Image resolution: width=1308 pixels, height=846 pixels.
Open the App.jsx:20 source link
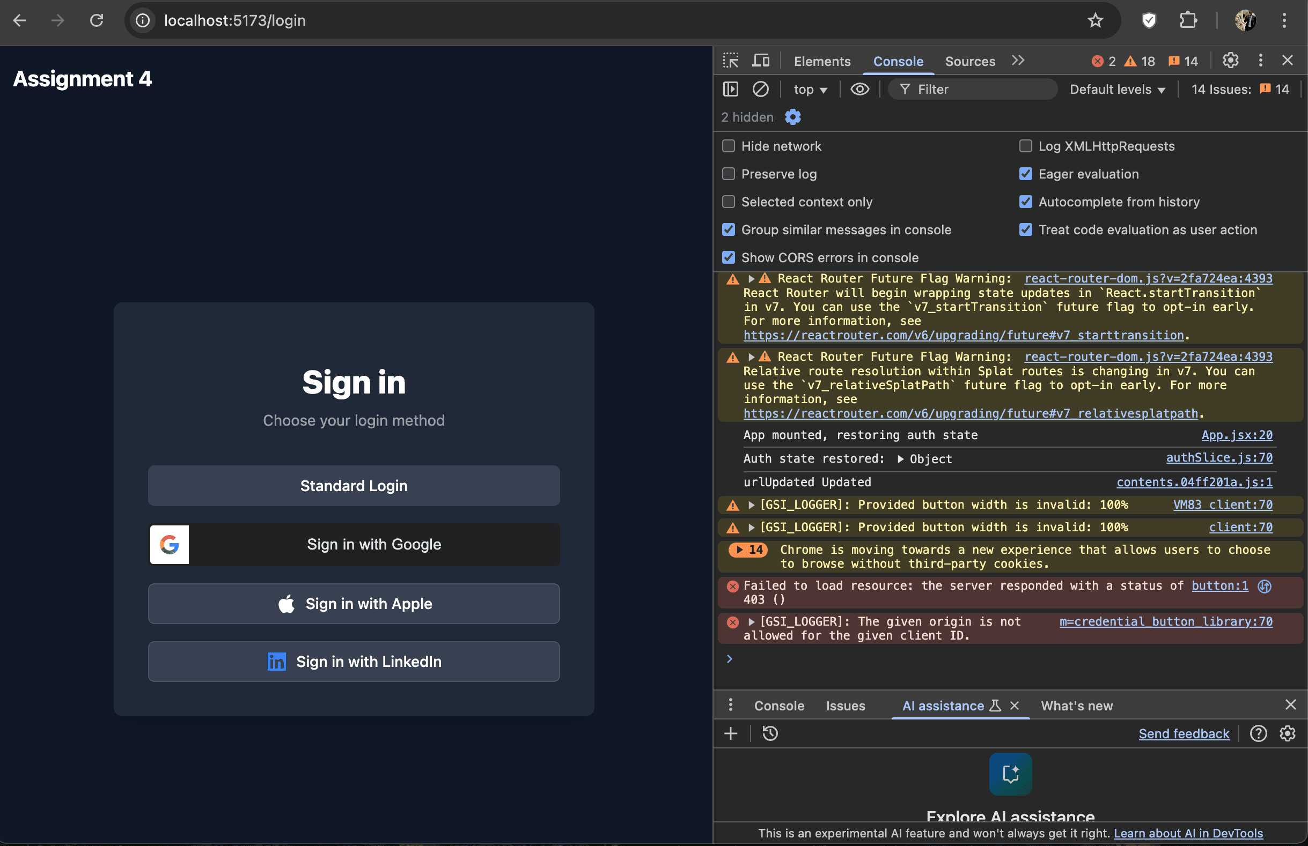tap(1237, 435)
